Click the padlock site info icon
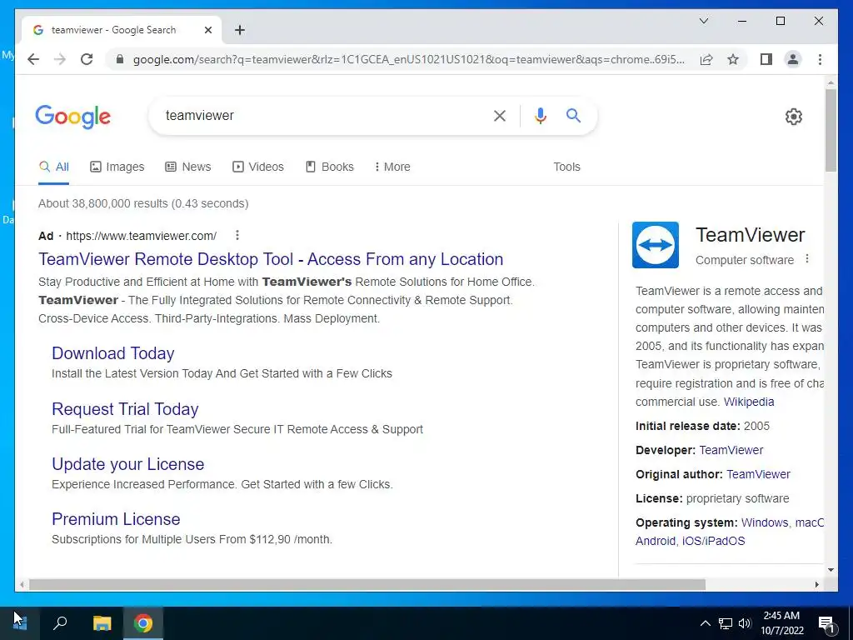The image size is (853, 640). pyautogui.click(x=120, y=59)
